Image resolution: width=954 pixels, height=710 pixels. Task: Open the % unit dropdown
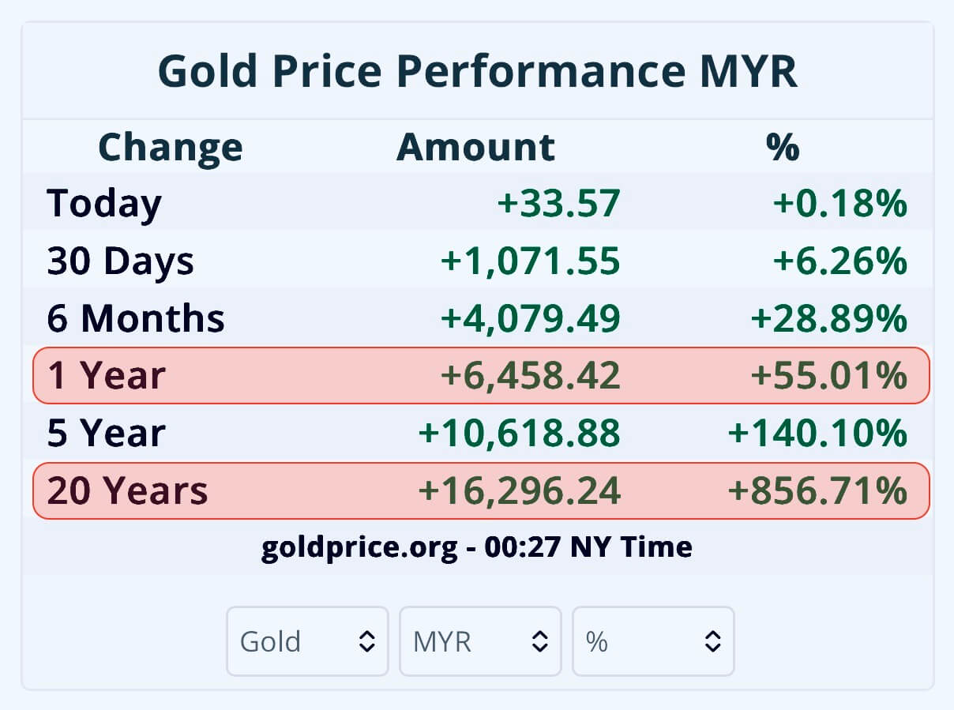653,641
